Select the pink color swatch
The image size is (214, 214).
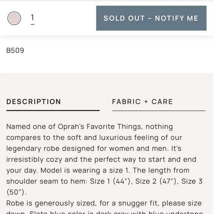click(14, 18)
